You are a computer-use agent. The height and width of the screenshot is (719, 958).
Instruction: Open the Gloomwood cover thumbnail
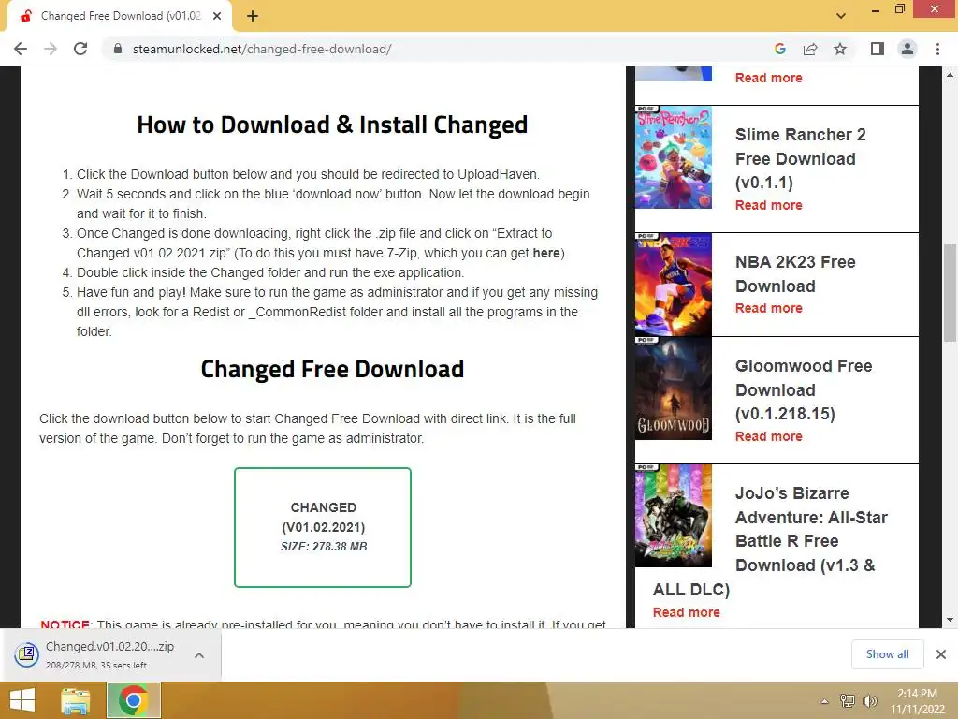(x=674, y=389)
